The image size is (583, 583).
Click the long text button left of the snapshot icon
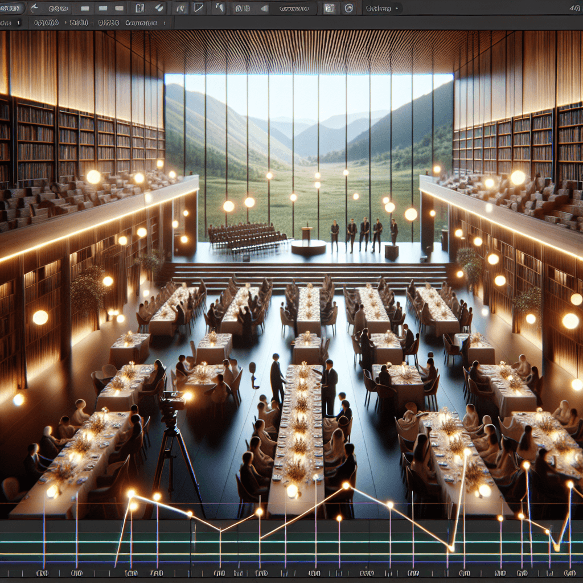(x=294, y=8)
